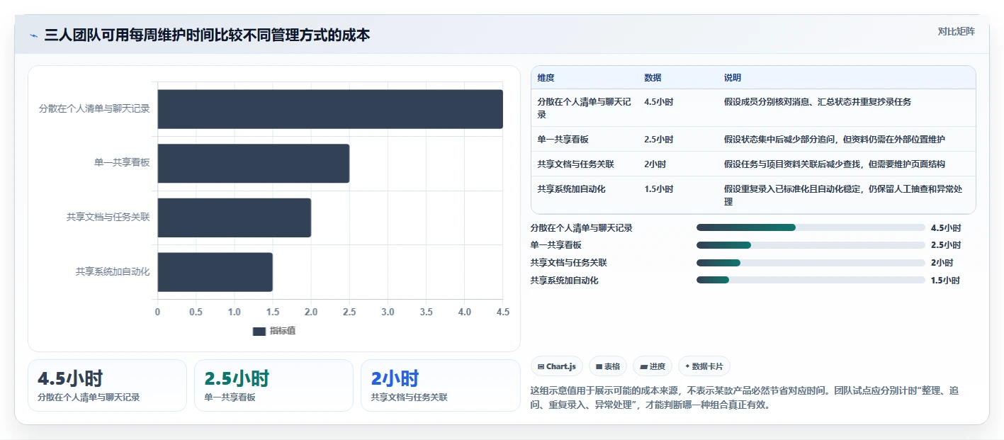1004x440 pixels.
Task: Select the 表格 chip
Action: pyautogui.click(x=608, y=366)
